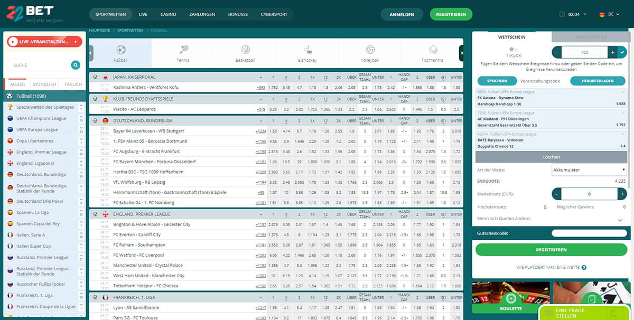Expand more markets +1294 for Leverkusen - Stuttgart
The image size is (634, 320).
(x=260, y=131)
